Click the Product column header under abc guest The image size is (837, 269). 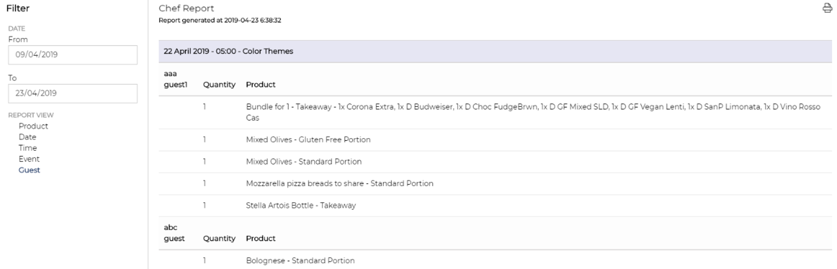point(261,238)
